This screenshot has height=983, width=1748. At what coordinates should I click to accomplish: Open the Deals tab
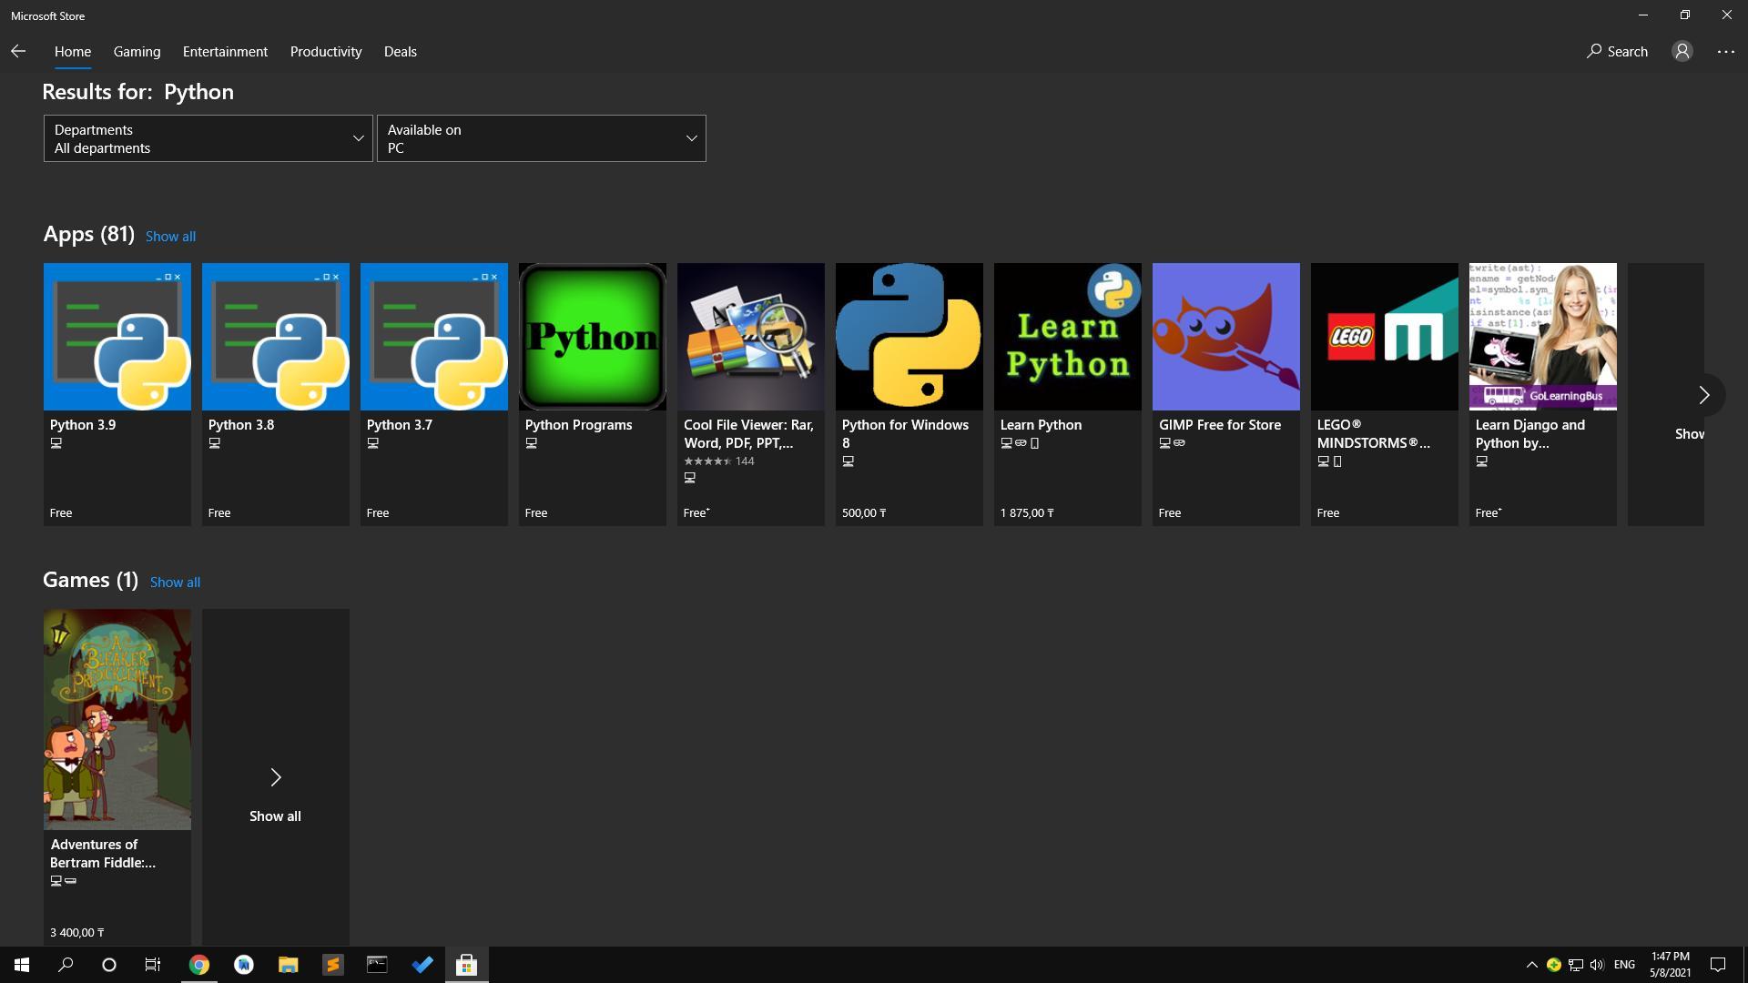point(400,52)
